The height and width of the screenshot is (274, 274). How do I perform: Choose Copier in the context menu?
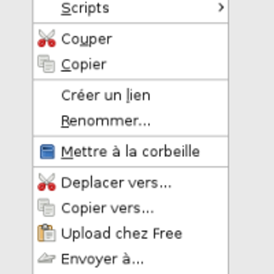(x=131, y=64)
